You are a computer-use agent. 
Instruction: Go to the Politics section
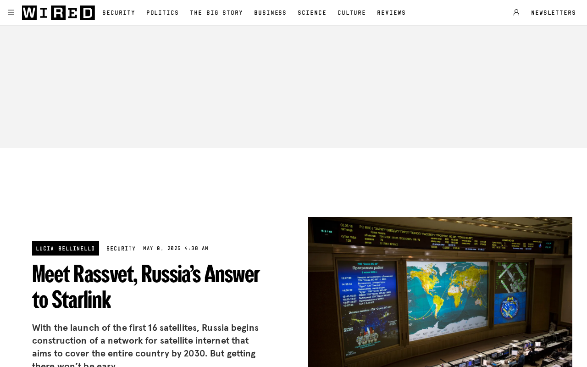(x=163, y=13)
